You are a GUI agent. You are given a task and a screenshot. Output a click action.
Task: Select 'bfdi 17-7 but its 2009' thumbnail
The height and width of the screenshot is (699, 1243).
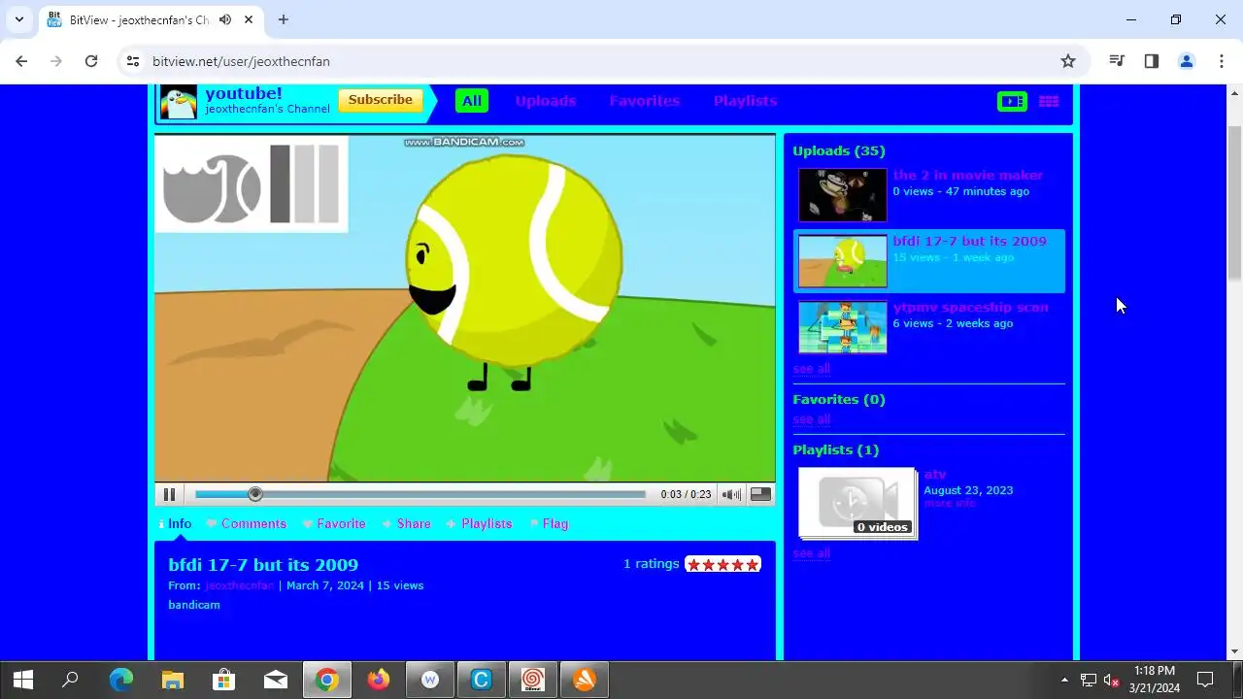coord(842,261)
